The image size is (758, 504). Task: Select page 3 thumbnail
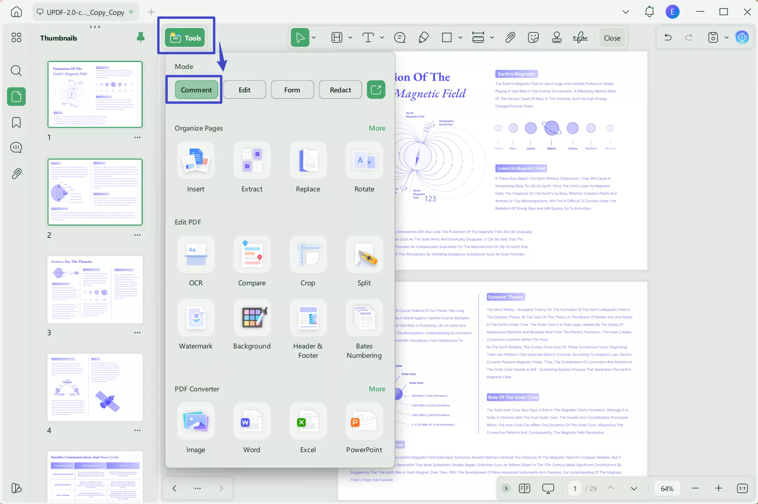pyautogui.click(x=95, y=290)
